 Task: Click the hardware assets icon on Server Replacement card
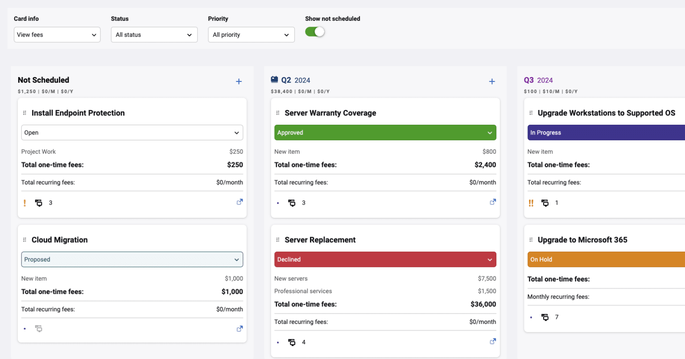[292, 342]
